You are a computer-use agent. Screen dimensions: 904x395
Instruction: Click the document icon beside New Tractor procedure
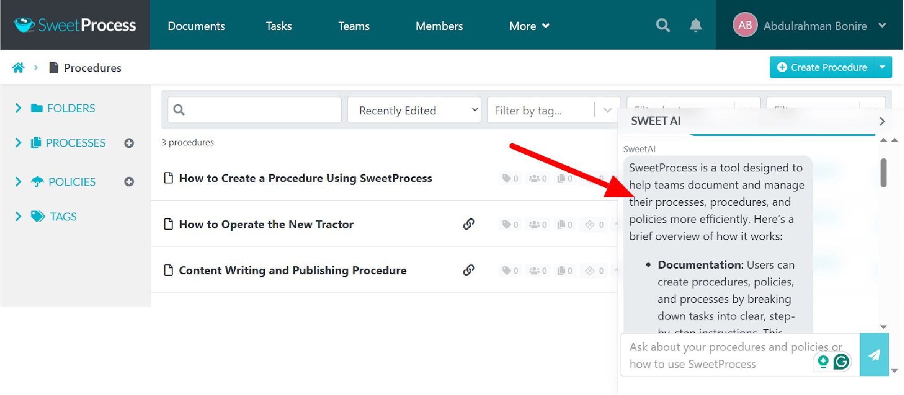pos(168,224)
